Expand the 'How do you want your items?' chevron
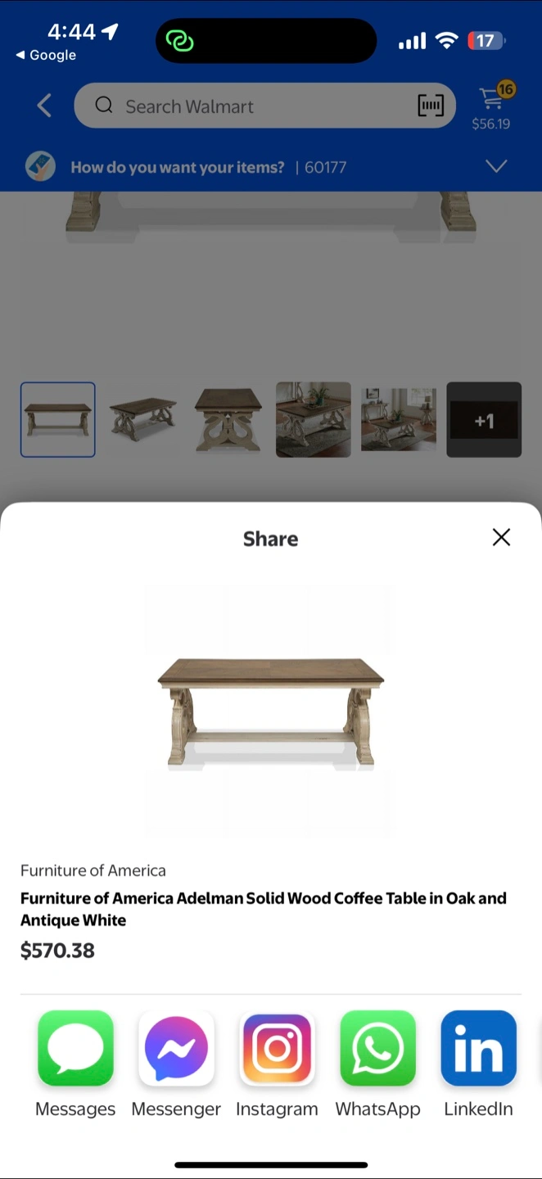The image size is (542, 1179). pos(496,166)
